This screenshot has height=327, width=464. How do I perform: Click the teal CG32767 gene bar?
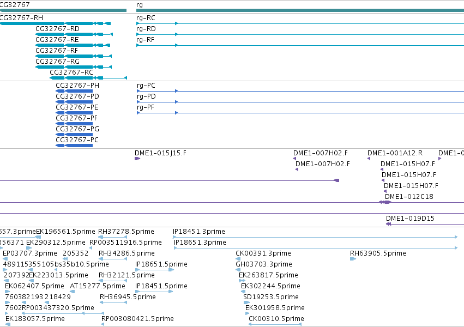(63, 11)
